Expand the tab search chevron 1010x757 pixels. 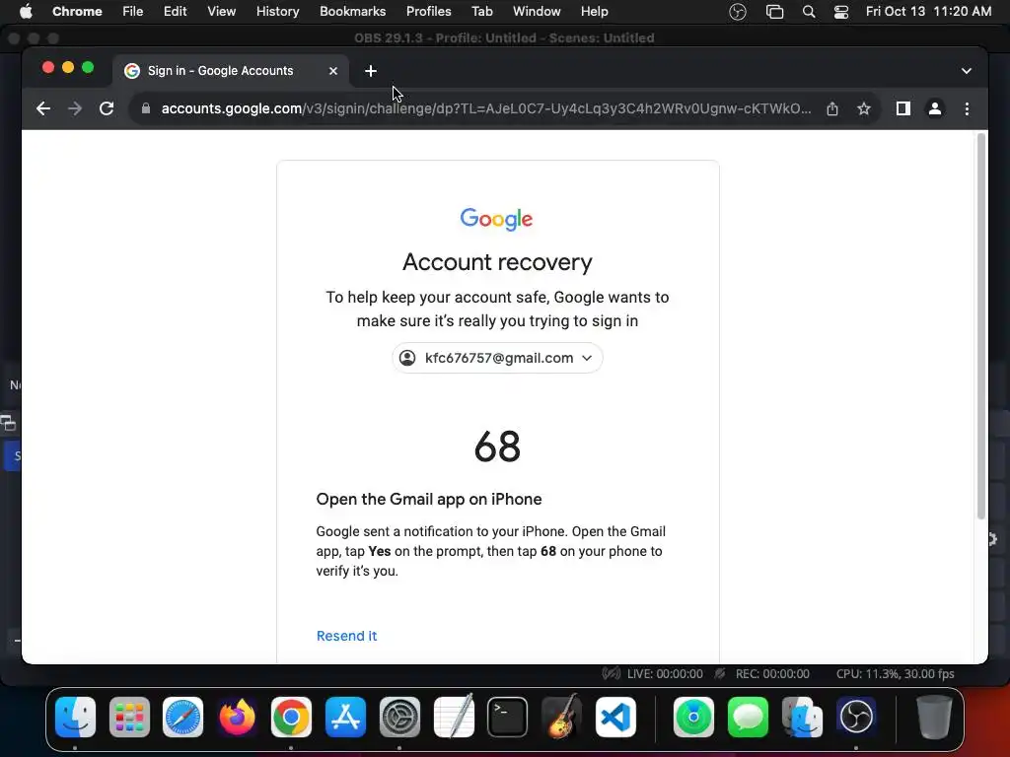tap(967, 71)
